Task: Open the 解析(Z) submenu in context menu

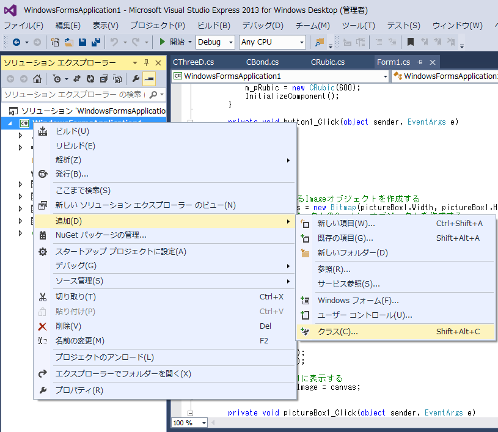Action: (165, 160)
